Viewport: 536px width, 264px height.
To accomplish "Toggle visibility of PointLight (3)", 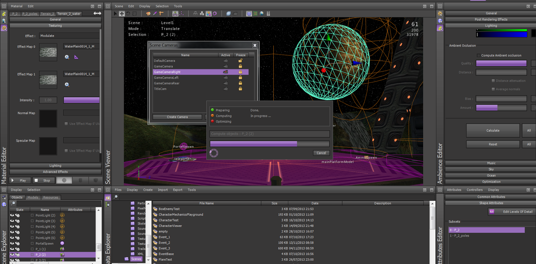I will point(12,221).
